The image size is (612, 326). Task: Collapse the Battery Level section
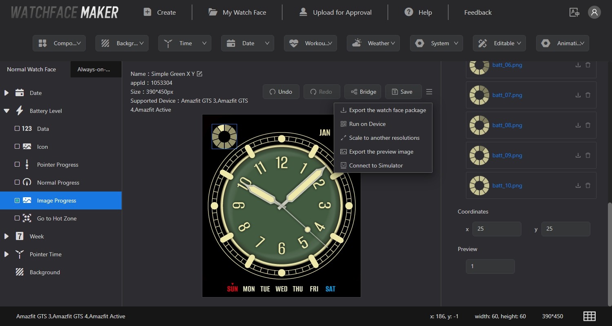pos(7,111)
